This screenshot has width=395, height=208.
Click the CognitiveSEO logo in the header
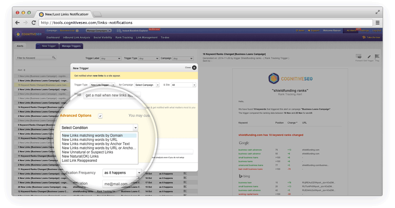(29, 34)
